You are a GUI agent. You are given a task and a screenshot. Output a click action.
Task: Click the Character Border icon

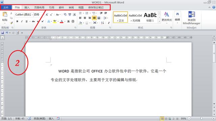[74, 14]
